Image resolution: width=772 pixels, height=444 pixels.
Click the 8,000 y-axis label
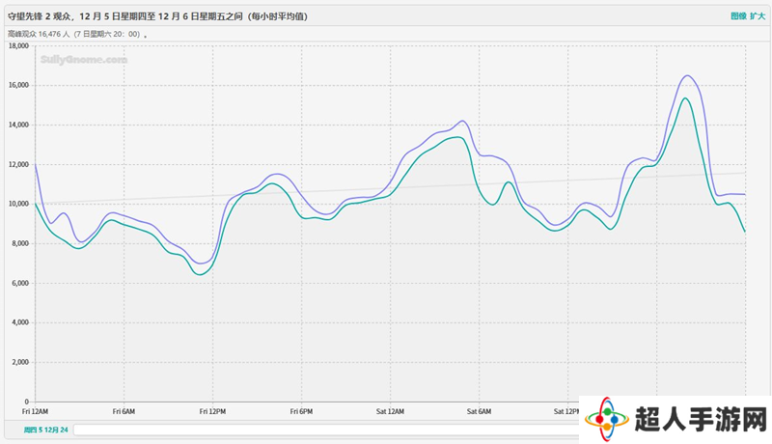pyautogui.click(x=20, y=243)
